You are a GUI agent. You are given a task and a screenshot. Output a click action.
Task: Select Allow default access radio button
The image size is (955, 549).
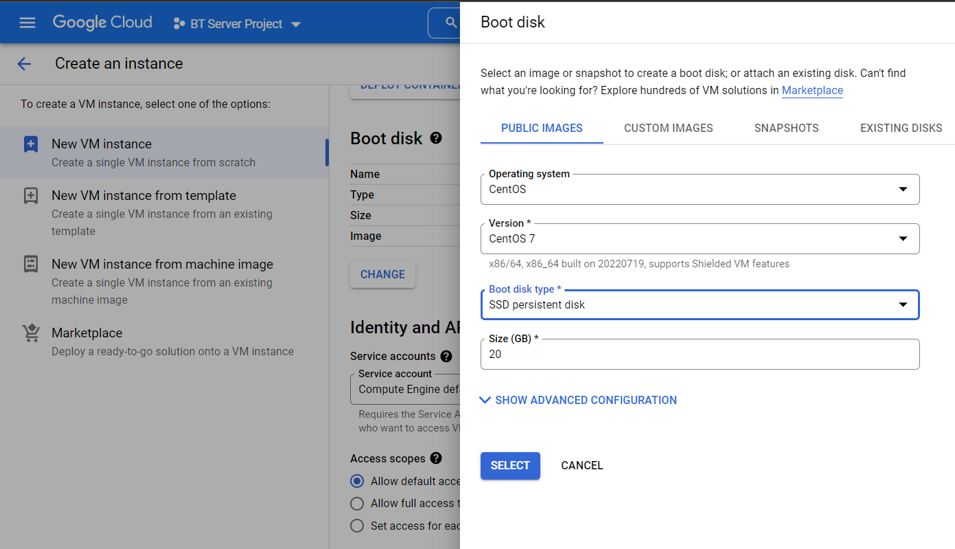point(357,481)
